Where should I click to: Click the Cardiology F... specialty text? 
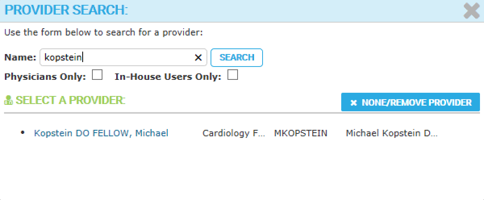[x=234, y=133]
